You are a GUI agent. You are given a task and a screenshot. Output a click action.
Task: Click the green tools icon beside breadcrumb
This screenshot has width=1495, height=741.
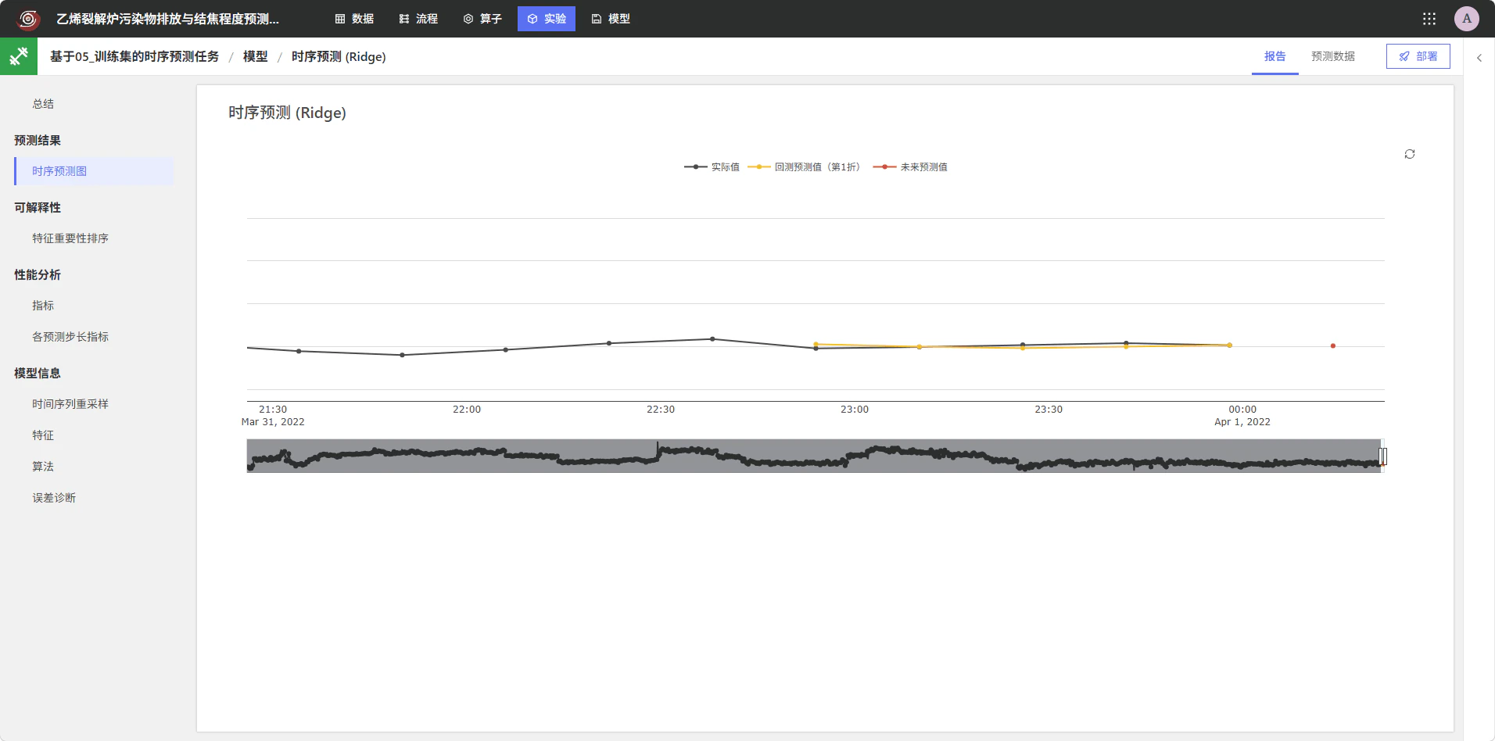point(19,56)
